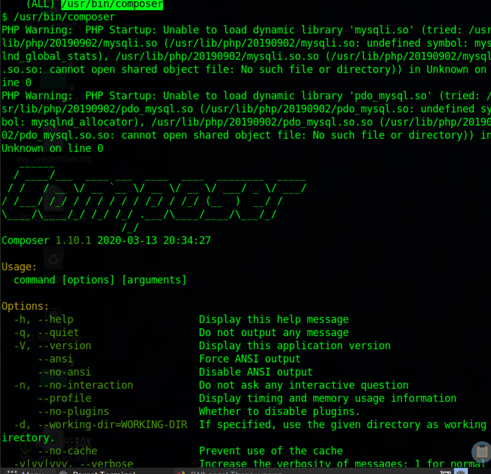Image resolution: width=491 pixels, height=474 pixels.
Task: Click the 'Options:' heading
Action: tap(25, 306)
